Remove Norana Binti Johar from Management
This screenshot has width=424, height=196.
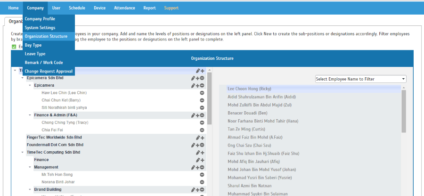[202, 182]
